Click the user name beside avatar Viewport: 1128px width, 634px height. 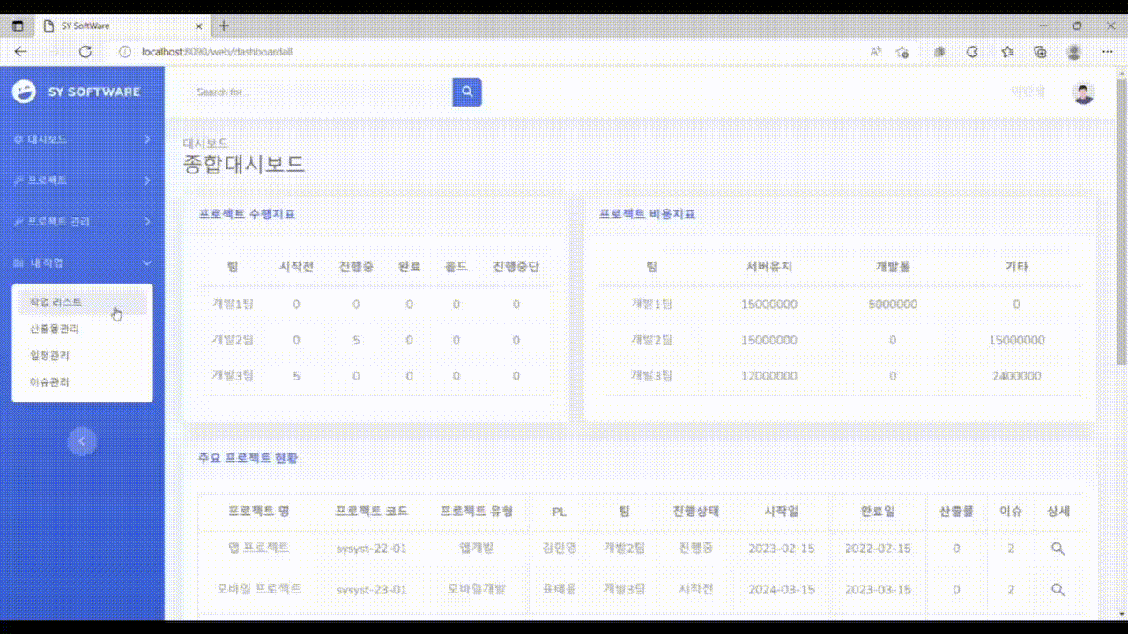click(1028, 92)
